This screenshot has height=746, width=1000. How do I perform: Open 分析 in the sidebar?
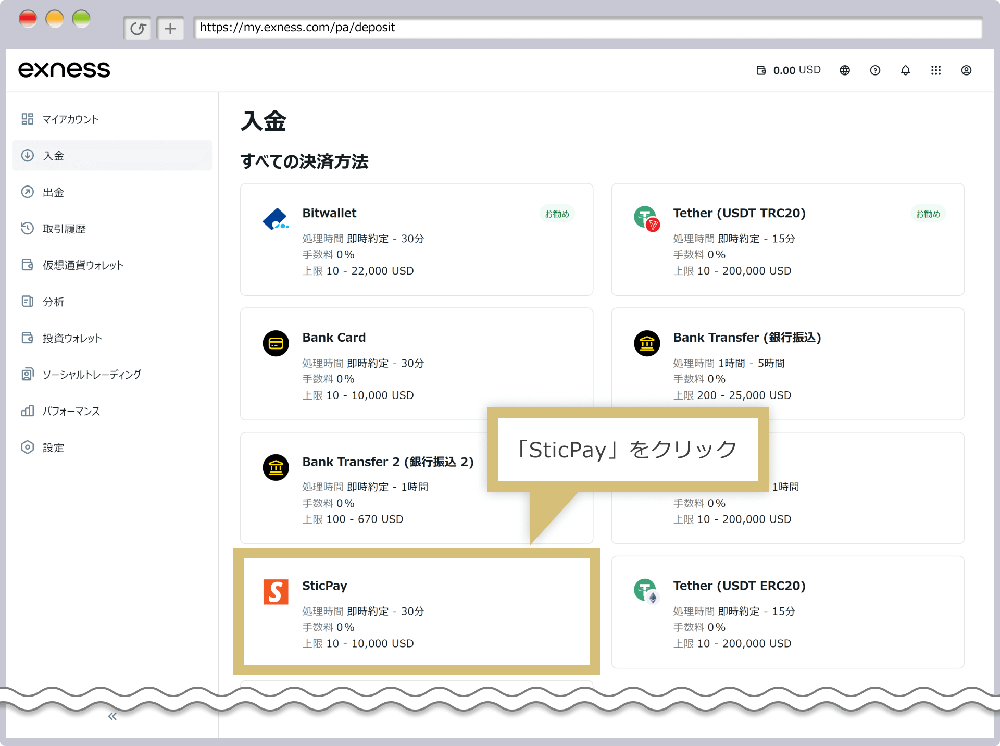(x=112, y=302)
